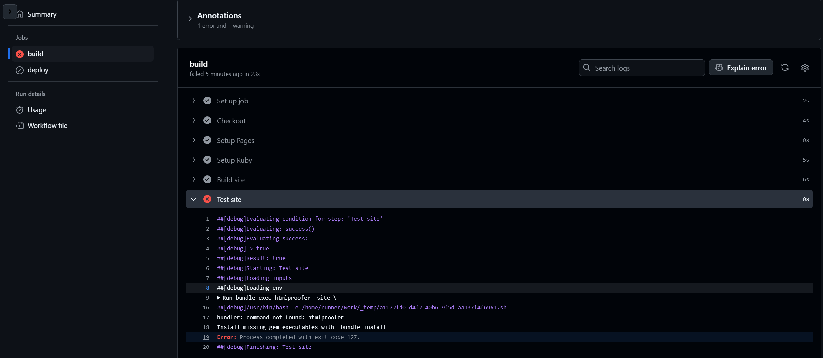Viewport: 823px width, 358px height.
Task: Click the failed status icon on Test site
Action: coord(207,199)
